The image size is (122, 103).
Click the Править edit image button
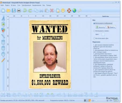[111, 27]
